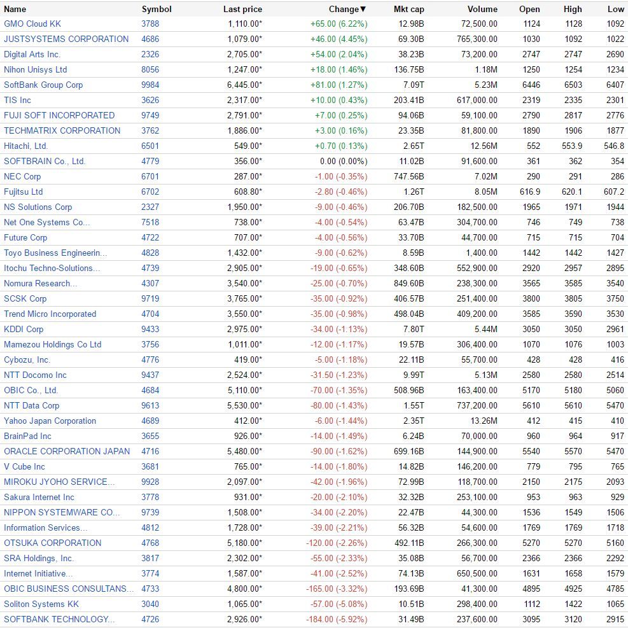Open Net One Systems Co... link

(47, 222)
